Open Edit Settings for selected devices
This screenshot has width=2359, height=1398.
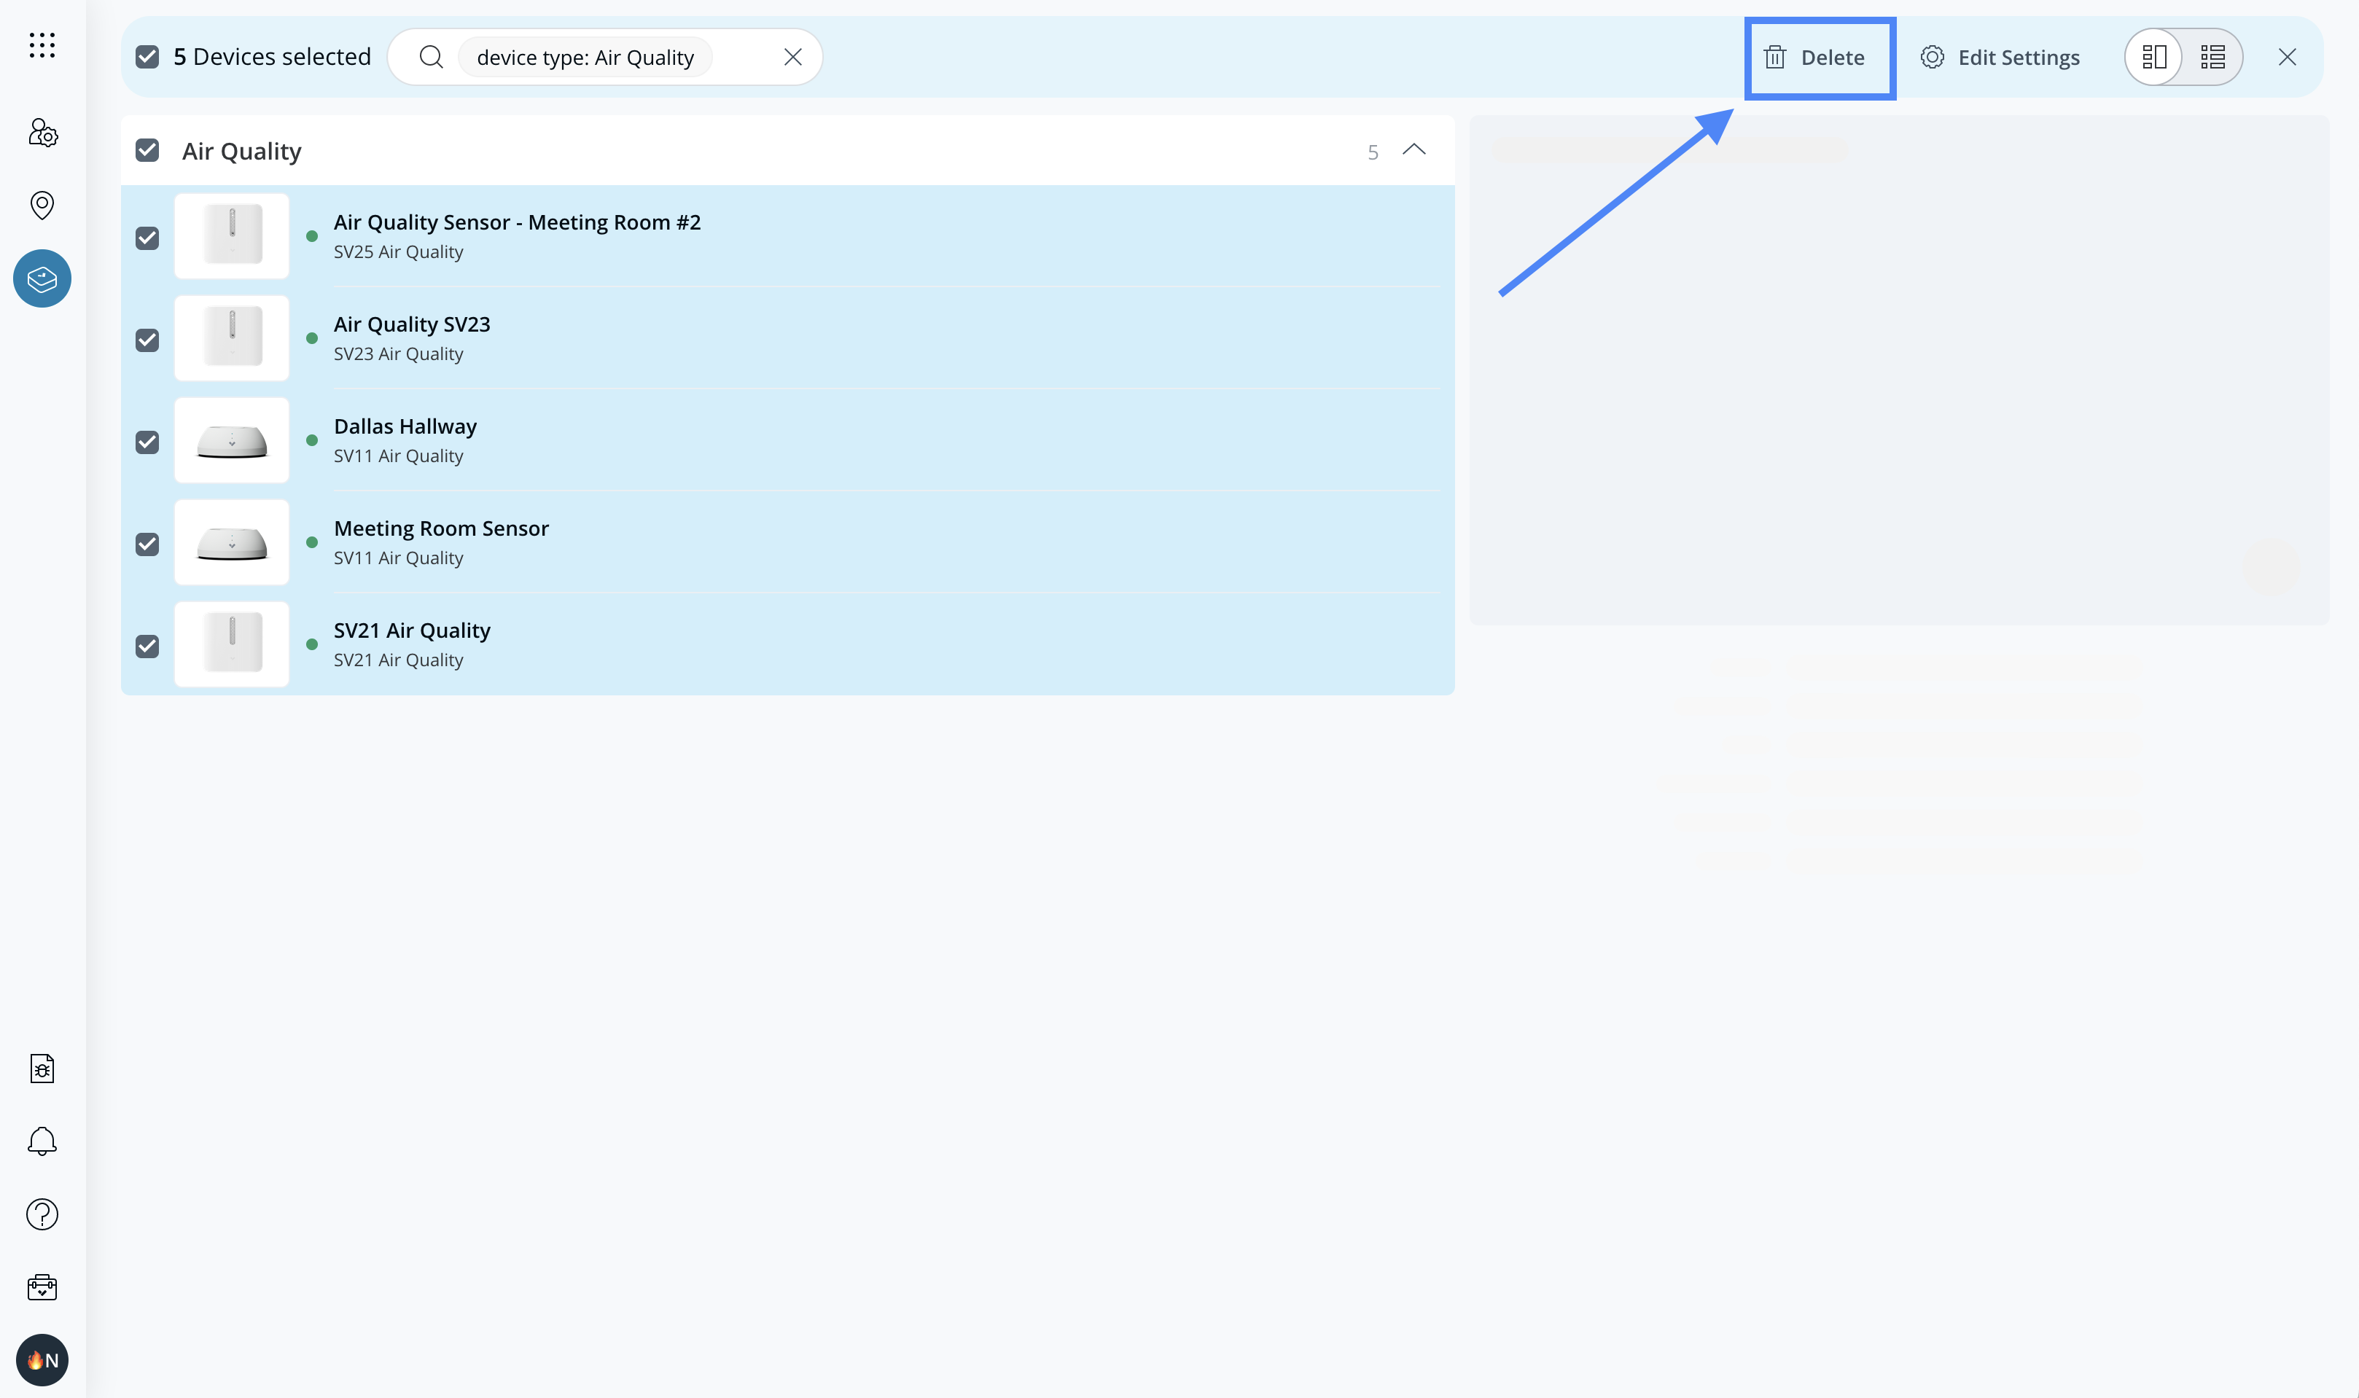click(2000, 58)
